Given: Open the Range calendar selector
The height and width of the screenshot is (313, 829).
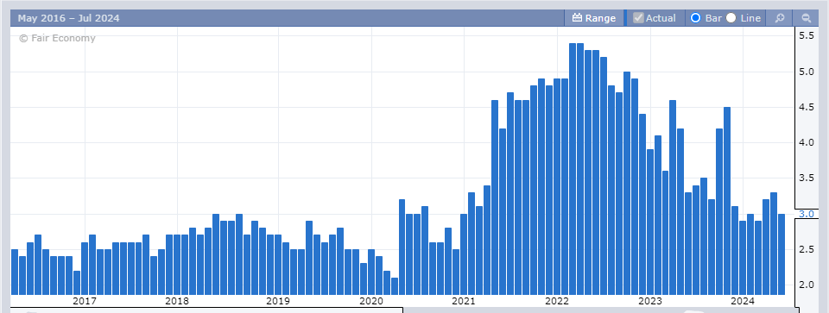Looking at the screenshot, I should (x=594, y=18).
